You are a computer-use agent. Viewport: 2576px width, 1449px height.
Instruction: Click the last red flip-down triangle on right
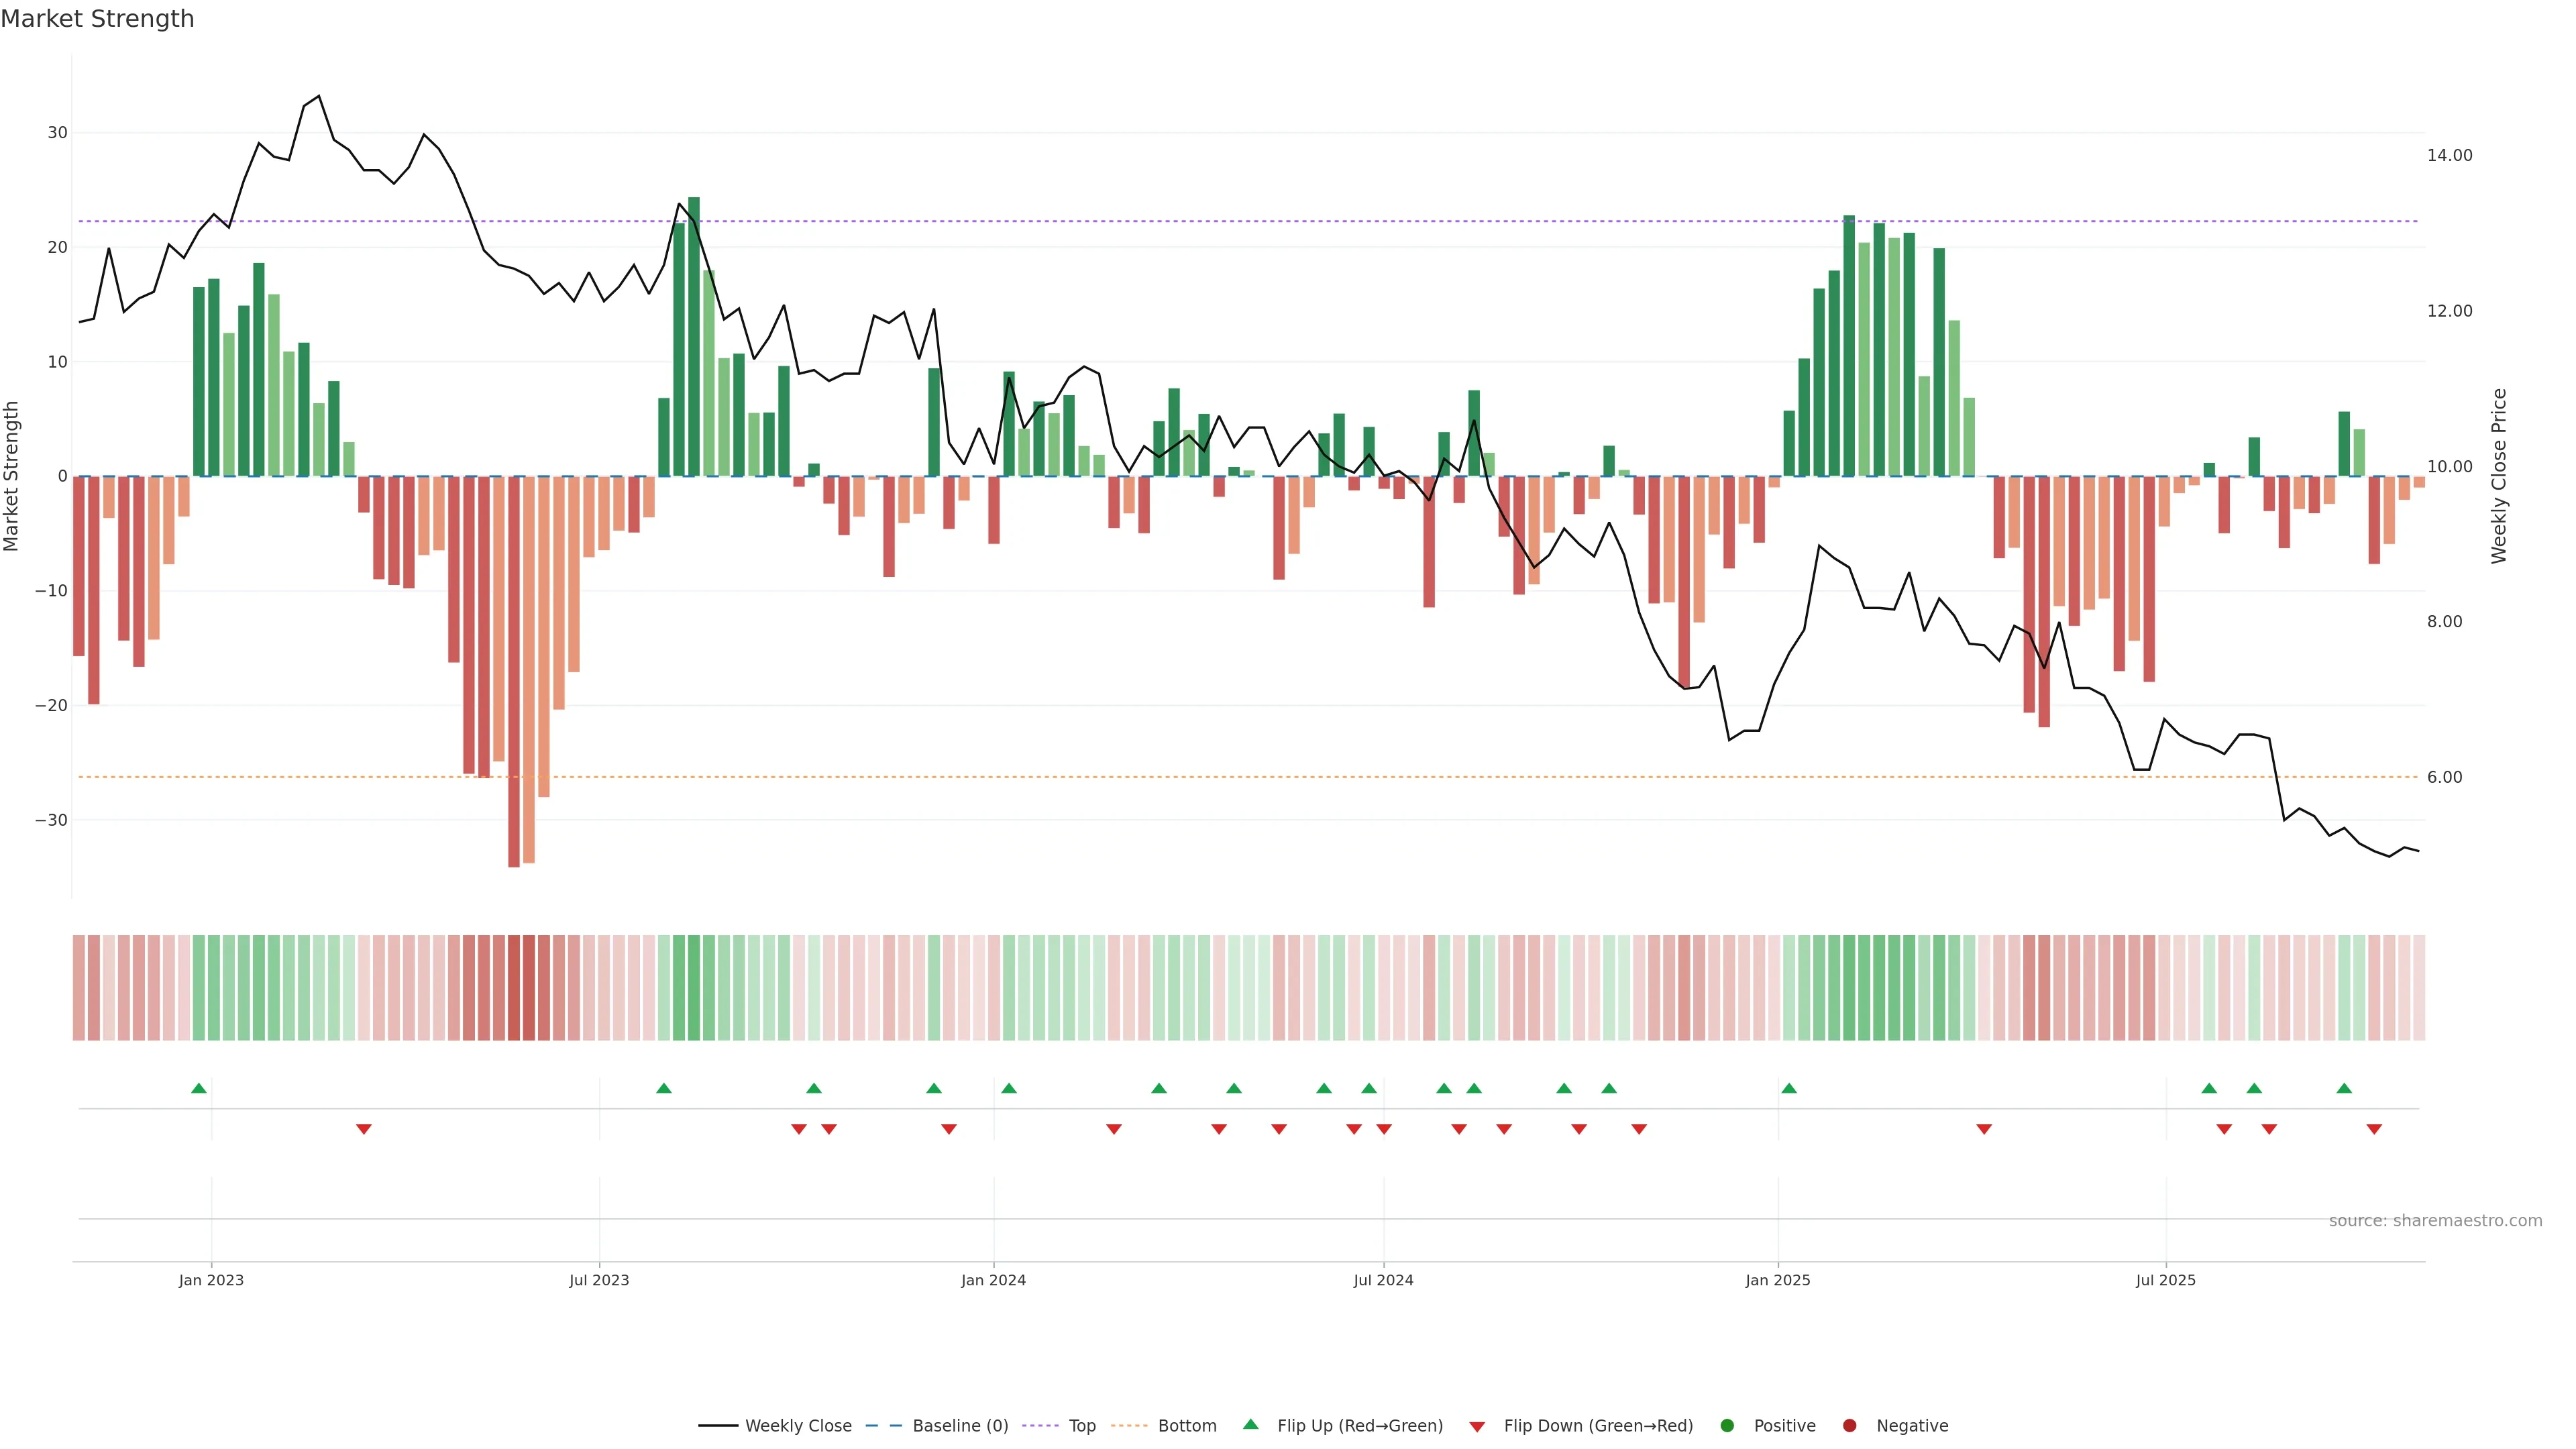coord(2374,1129)
